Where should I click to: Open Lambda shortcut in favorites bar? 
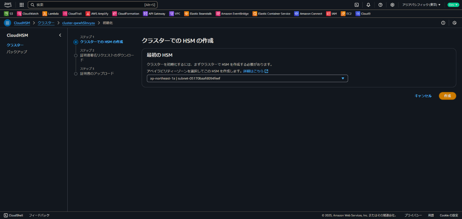(50, 14)
